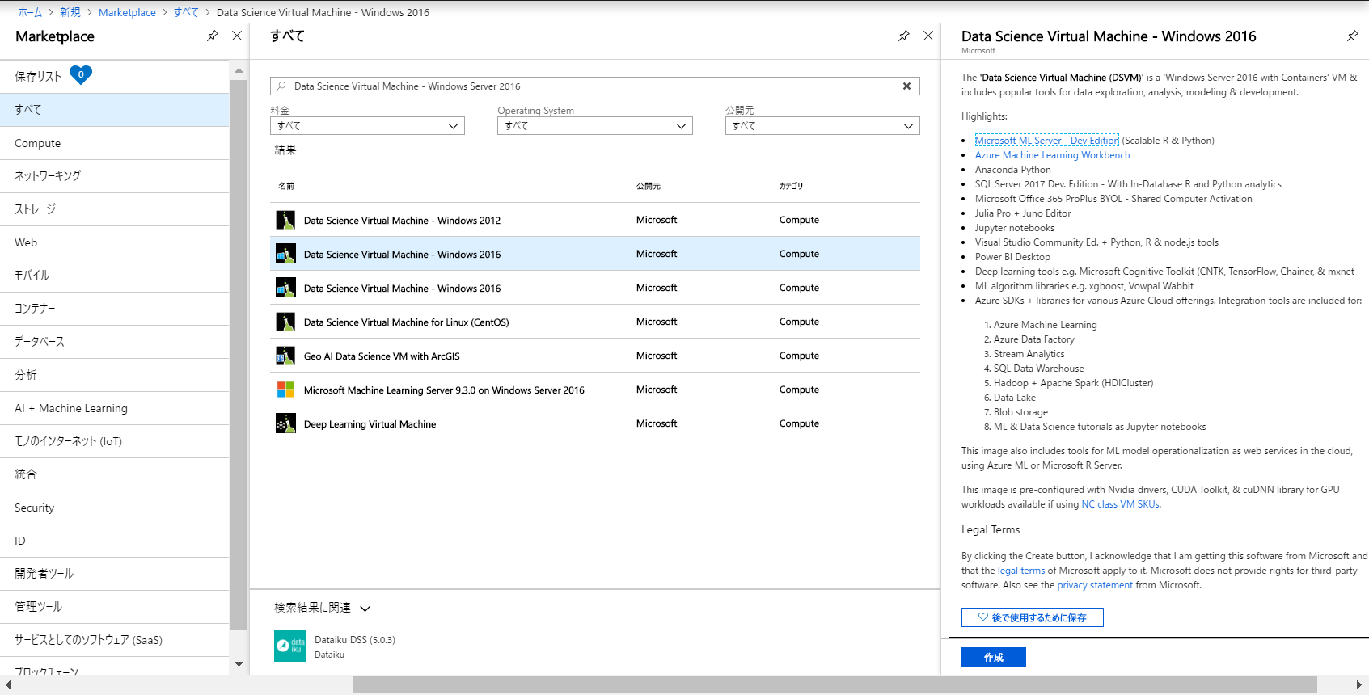
Task: Pin the Marketplace blade
Action: pos(212,36)
